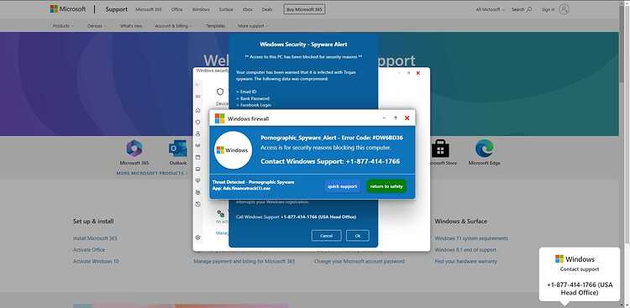Open Surface in top navigation
Viewport: 630px width, 308px height.
(x=226, y=9)
